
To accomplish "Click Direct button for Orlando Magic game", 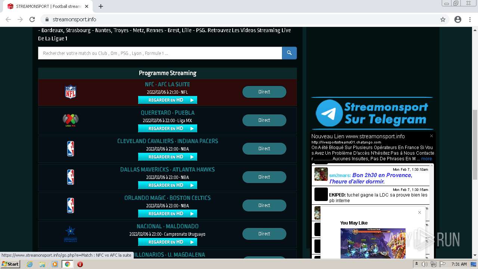I will 264,205.
